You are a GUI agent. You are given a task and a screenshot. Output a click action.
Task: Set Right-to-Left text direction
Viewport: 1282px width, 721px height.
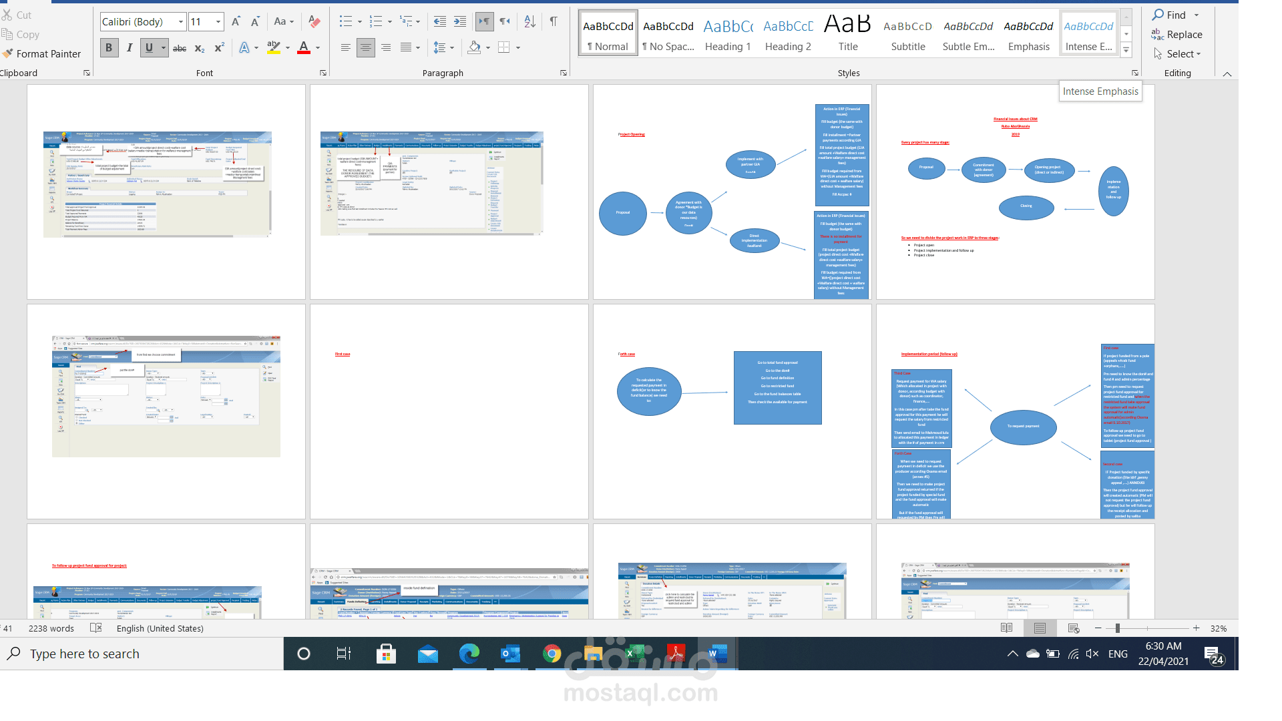coord(505,21)
